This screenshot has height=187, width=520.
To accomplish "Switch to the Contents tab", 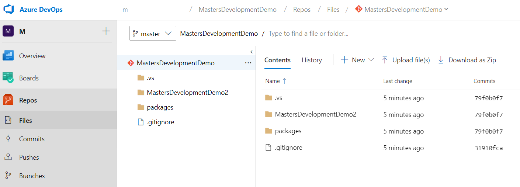I will coord(277,60).
